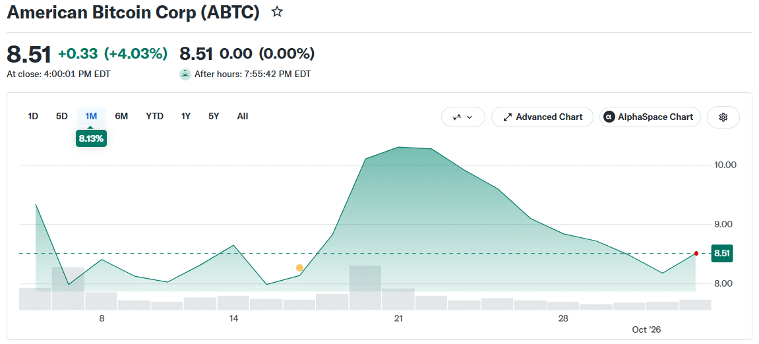Click the American Bitcoin Corp (ABTC) title

click(x=133, y=13)
